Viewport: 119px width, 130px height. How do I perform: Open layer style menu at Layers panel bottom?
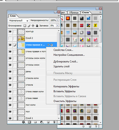coord(23,122)
